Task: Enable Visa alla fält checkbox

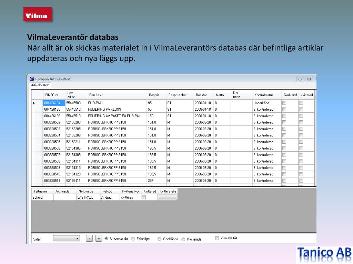Action: (x=217, y=238)
